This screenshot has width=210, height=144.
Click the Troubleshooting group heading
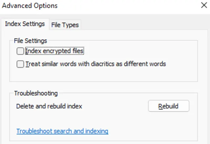(36, 93)
